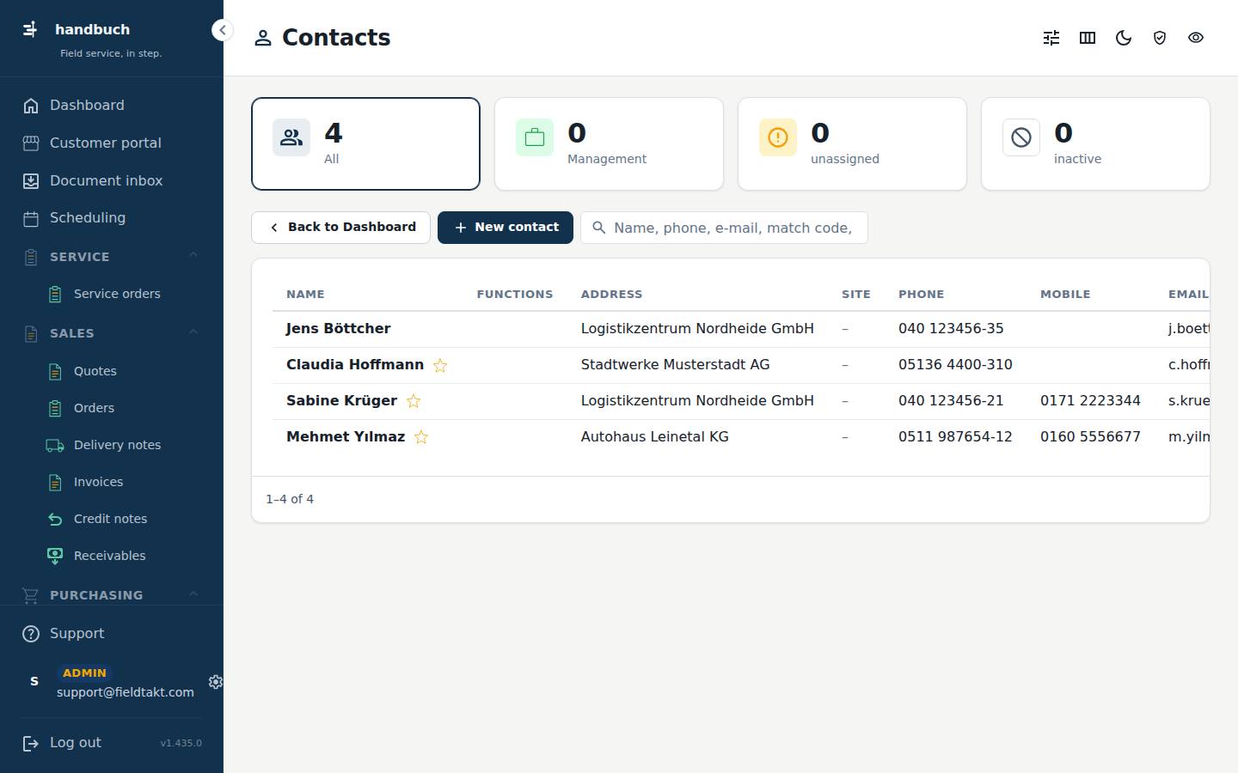Focus the contact search field
Screen dimensions: 1238x773
pos(724,228)
